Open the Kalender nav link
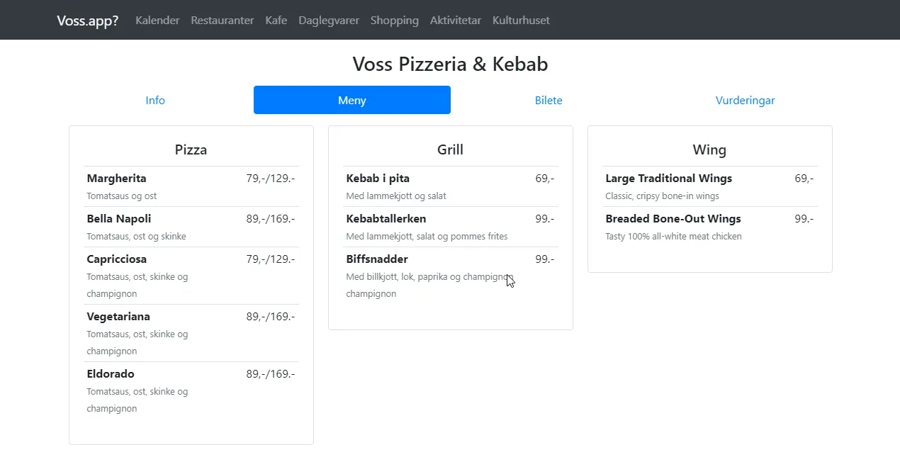Screen dimensions: 900x457 point(157,21)
